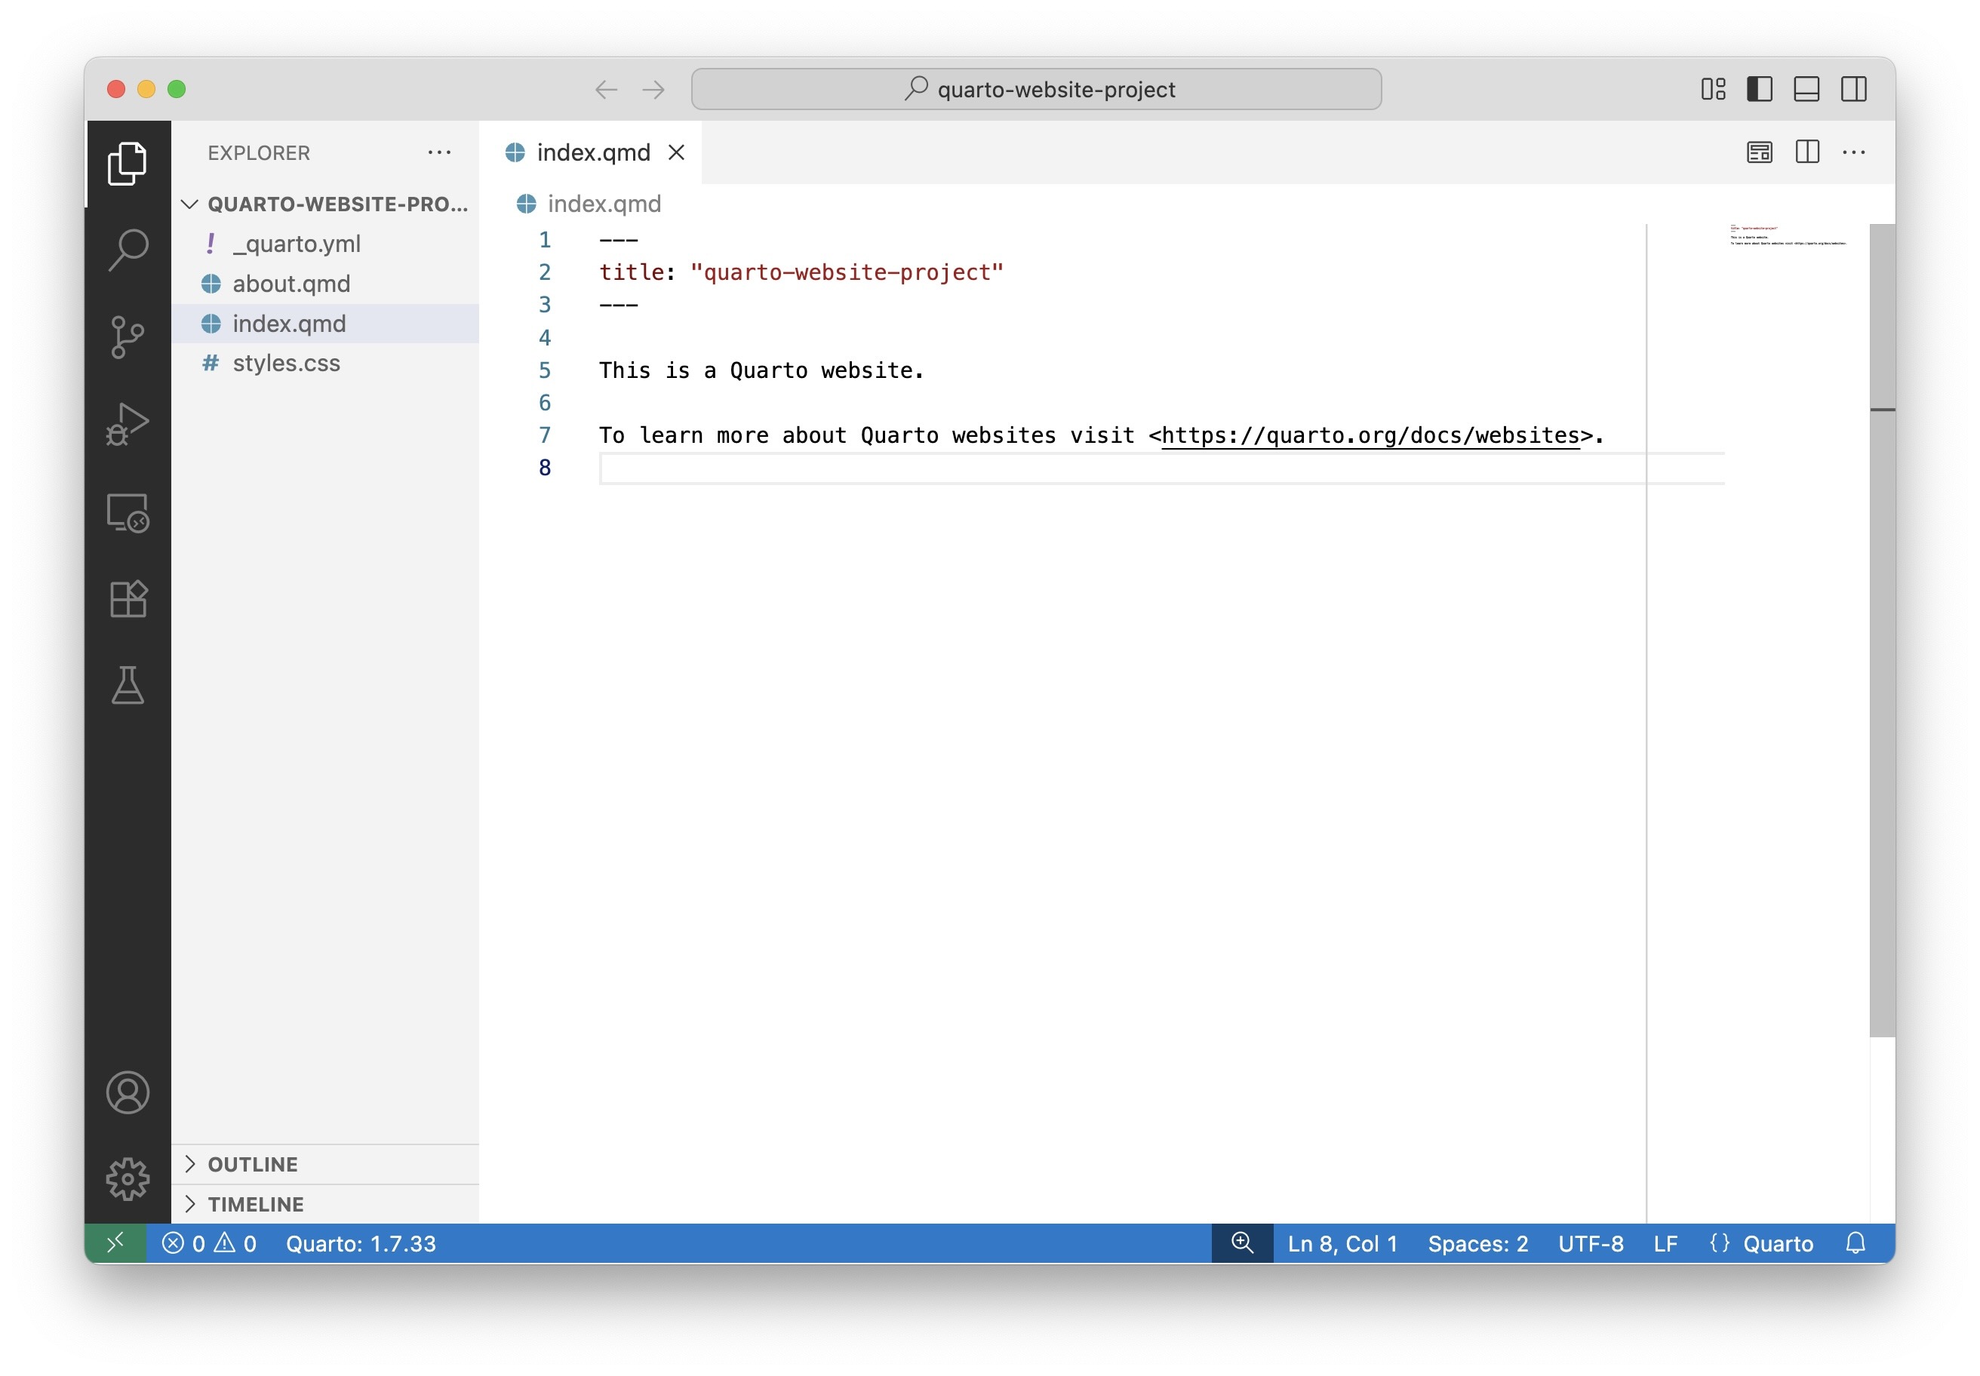
Task: Toggle the secondary side bar
Action: click(x=1853, y=90)
